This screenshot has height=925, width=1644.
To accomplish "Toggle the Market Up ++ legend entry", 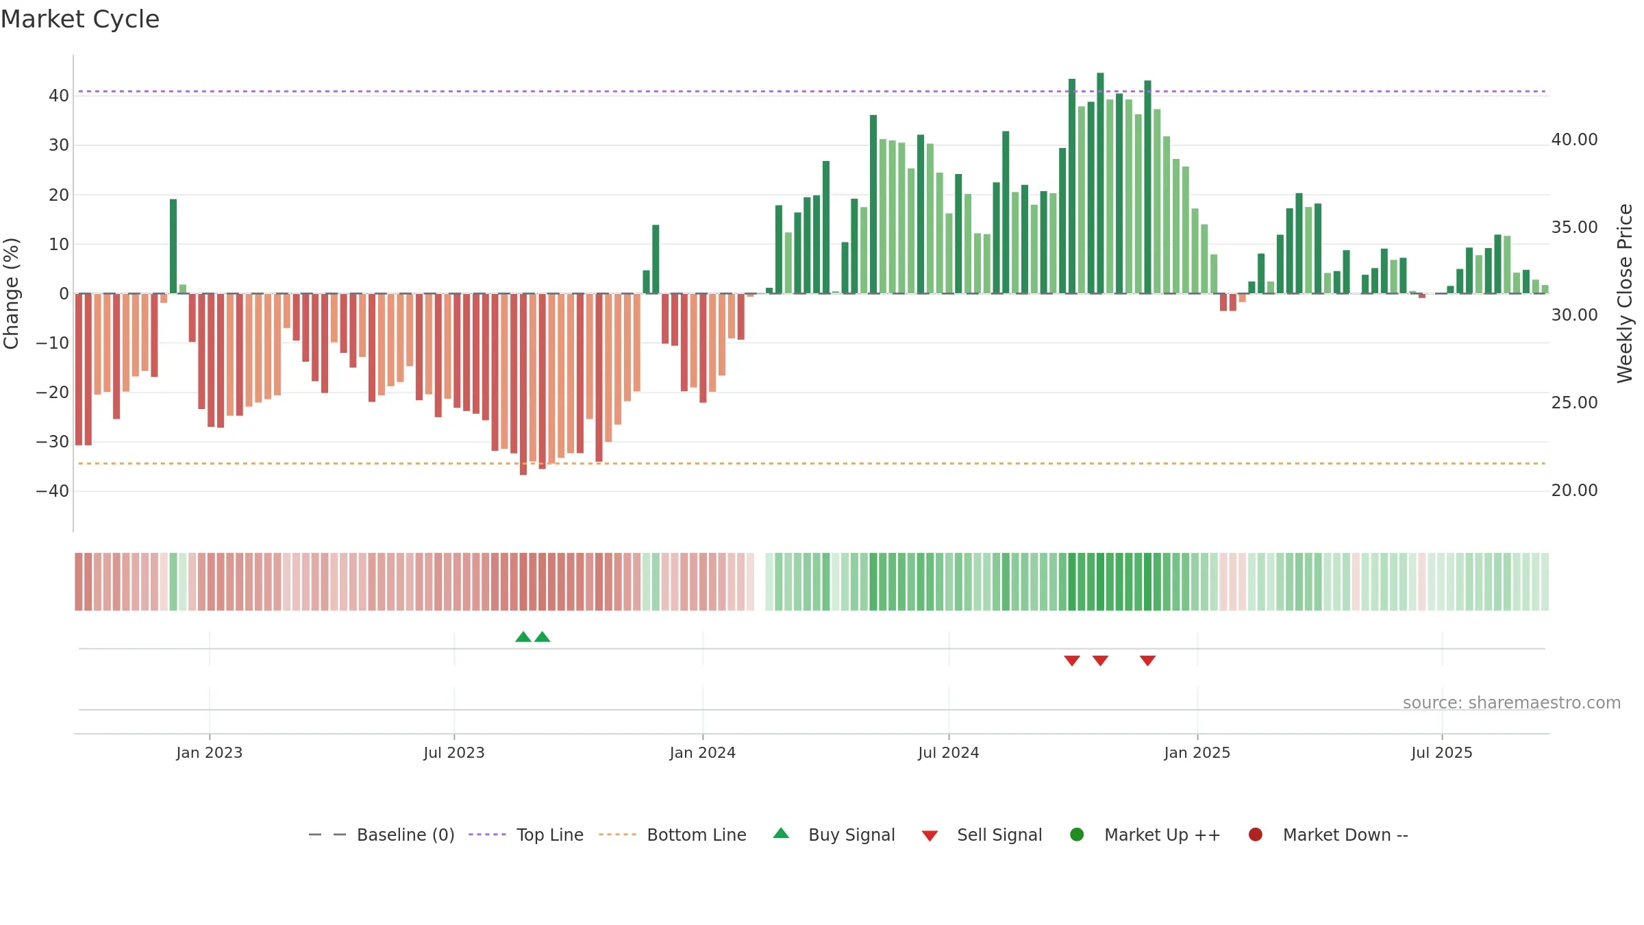I will coord(1145,835).
